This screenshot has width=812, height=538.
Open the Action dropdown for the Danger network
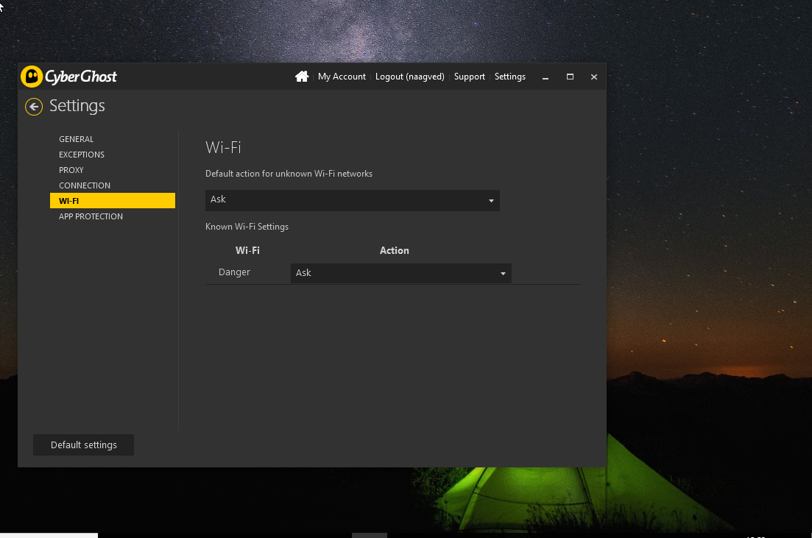(x=400, y=273)
